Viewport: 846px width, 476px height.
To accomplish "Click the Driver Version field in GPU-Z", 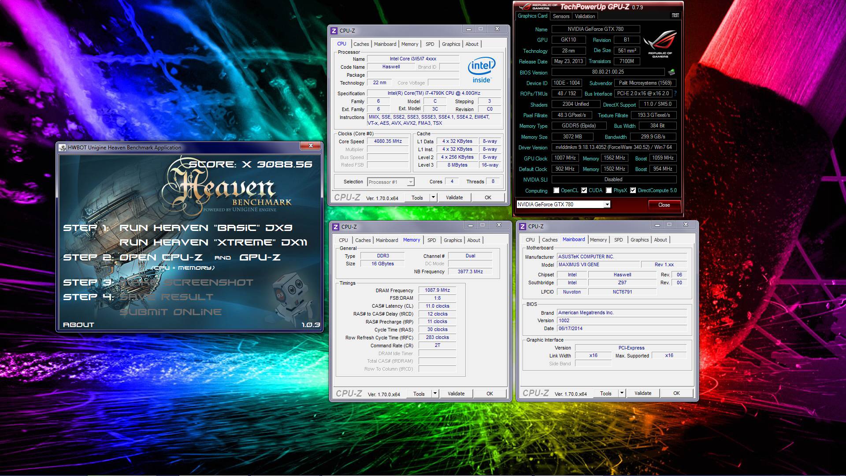I will pos(614,147).
